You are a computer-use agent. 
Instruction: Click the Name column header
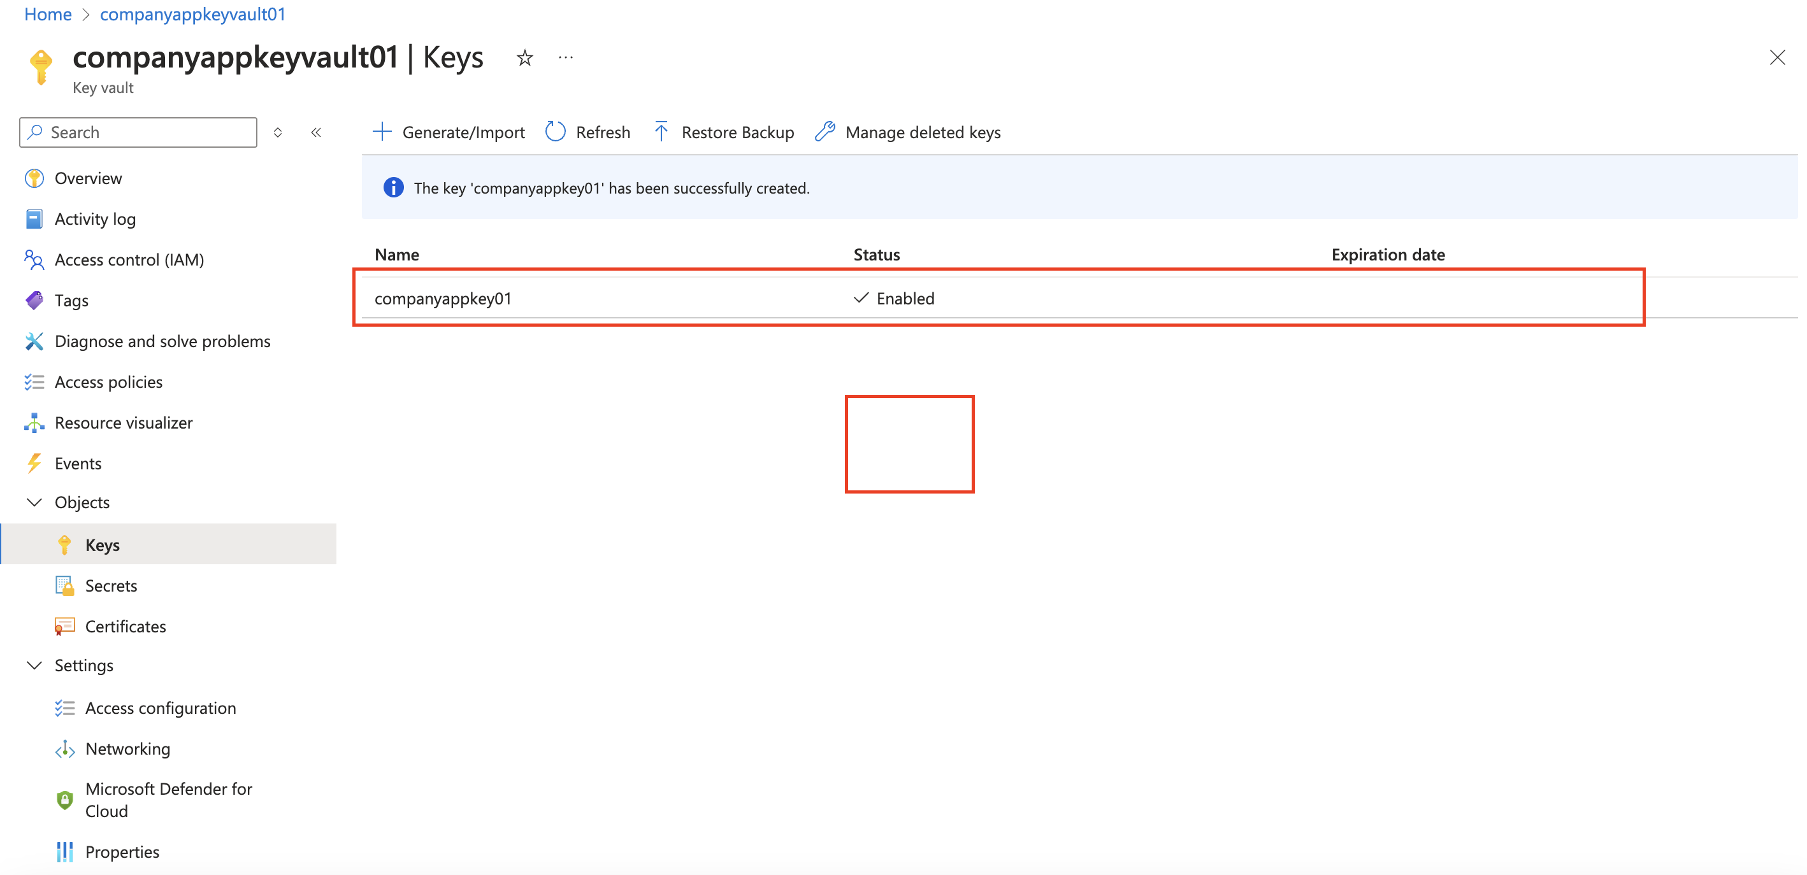coord(397,255)
